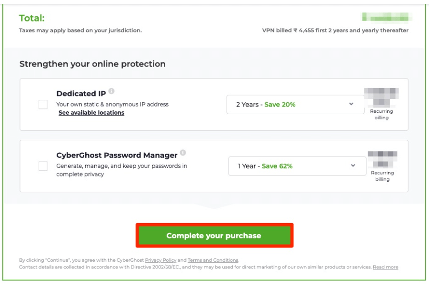The image size is (431, 284).
Task: Enable the Dedicated IP add-on checkbox
Action: [43, 104]
